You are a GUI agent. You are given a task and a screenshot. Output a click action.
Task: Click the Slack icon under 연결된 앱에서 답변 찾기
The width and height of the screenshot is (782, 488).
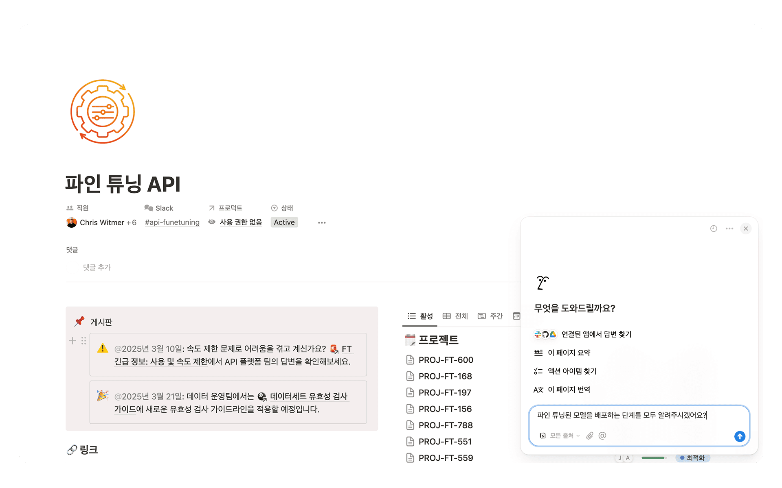click(538, 335)
